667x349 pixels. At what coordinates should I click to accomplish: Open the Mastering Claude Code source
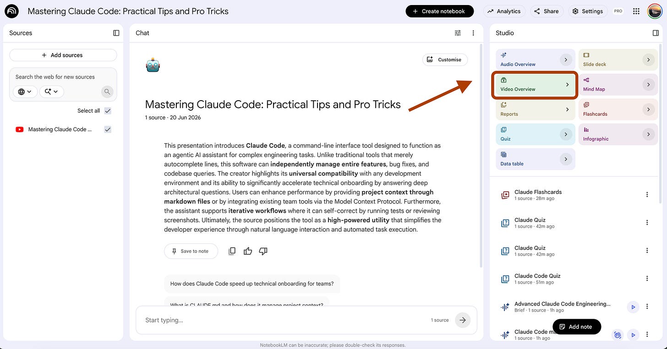click(60, 129)
